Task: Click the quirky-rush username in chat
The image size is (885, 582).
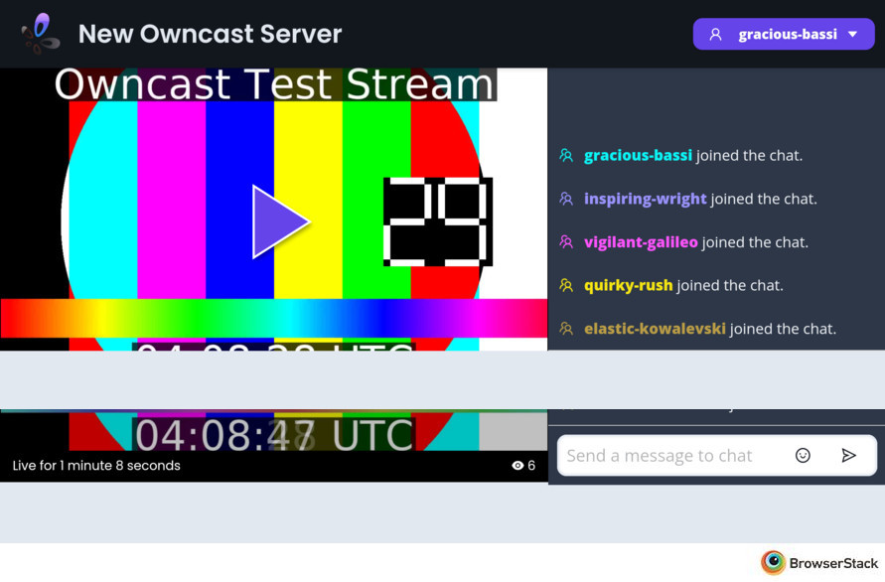Action: tap(628, 285)
